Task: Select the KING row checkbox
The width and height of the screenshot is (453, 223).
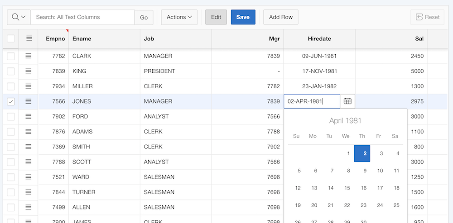Action: 11,71
